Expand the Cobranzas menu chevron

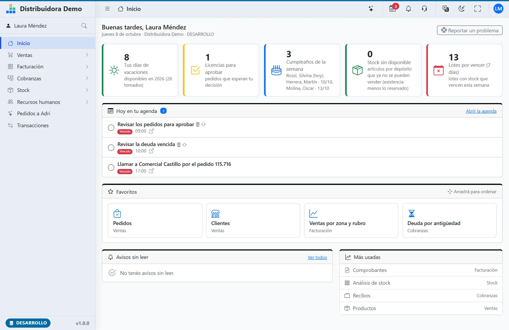tap(87, 78)
